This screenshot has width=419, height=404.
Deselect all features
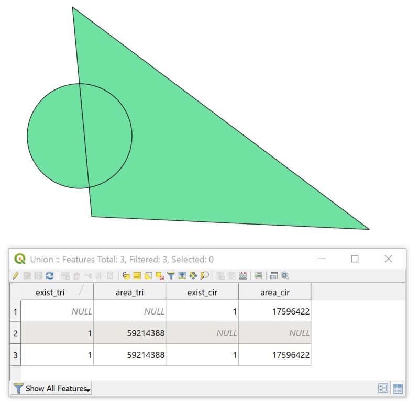[159, 276]
